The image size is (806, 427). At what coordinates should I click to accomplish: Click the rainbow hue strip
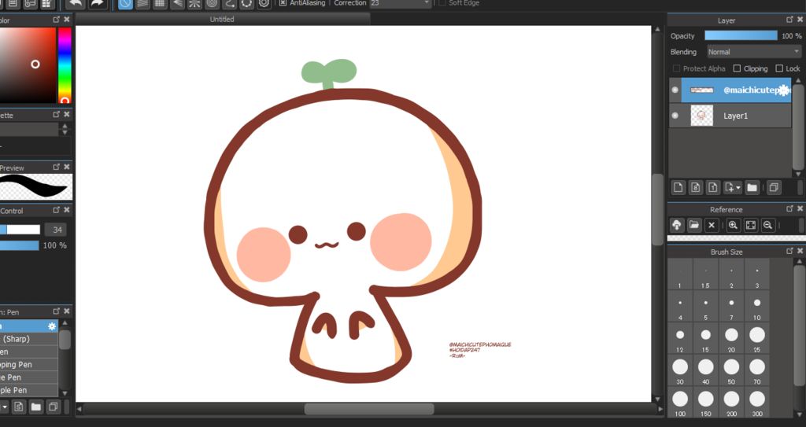pos(65,65)
